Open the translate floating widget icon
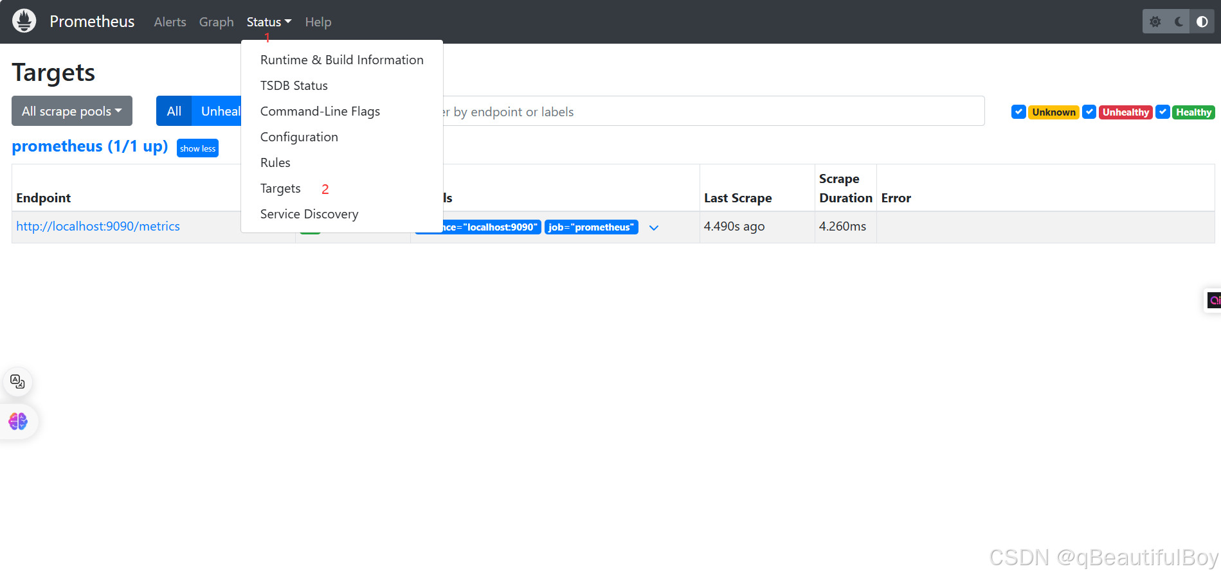Screen dimensions: 1221x578 pyautogui.click(x=17, y=382)
